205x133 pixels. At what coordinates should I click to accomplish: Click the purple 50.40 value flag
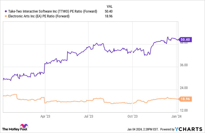[185, 40]
